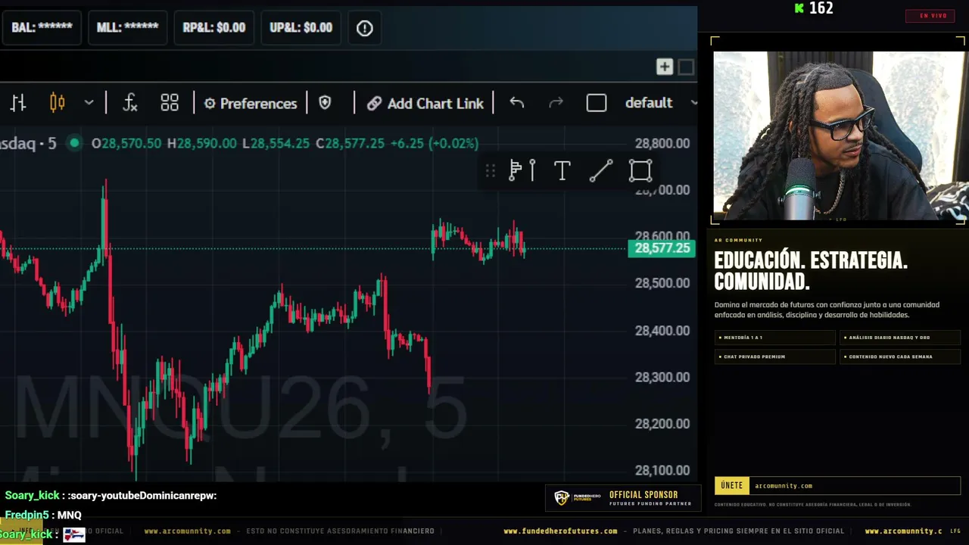This screenshot has width=969, height=545.
Task: Click the green status dot beside symbol
Action: click(74, 143)
